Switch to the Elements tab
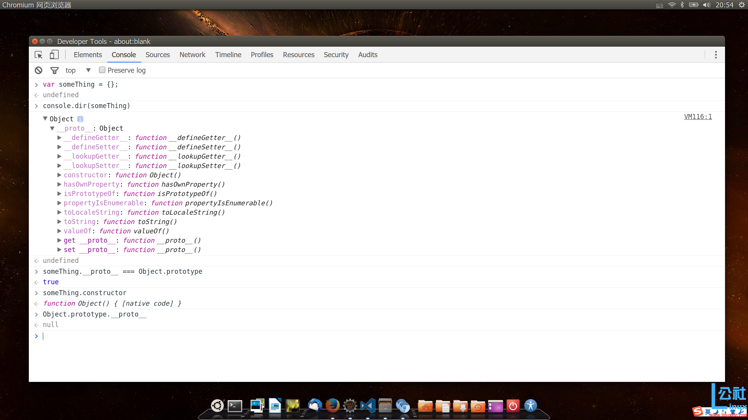Screen dimensions: 748x420 point(88,55)
